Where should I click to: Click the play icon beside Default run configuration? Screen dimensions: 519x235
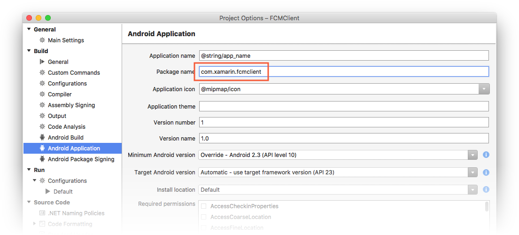(47, 192)
